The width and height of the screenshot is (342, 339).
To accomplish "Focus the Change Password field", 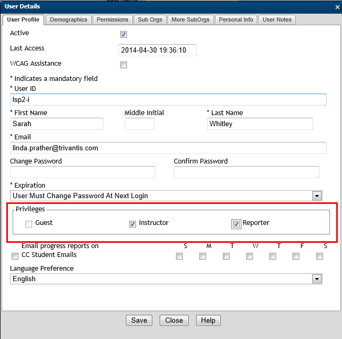I will click(83, 172).
